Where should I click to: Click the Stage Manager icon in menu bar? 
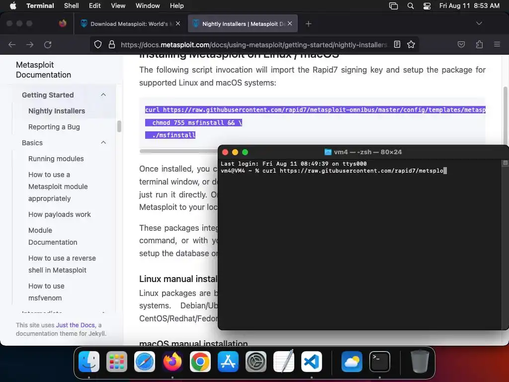pos(394,6)
